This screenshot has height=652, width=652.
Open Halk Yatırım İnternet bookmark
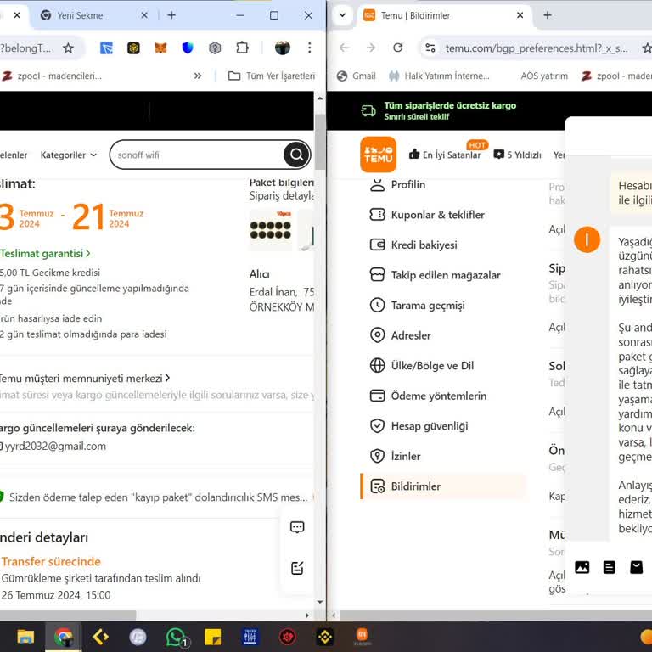click(x=439, y=76)
